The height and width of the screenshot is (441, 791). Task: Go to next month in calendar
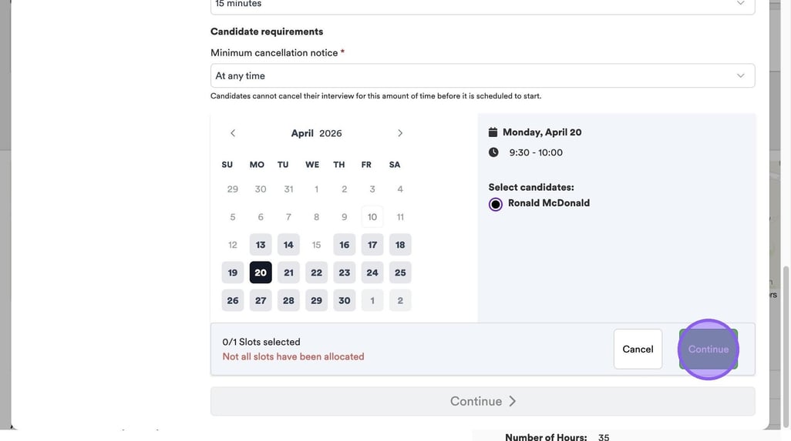pyautogui.click(x=400, y=133)
